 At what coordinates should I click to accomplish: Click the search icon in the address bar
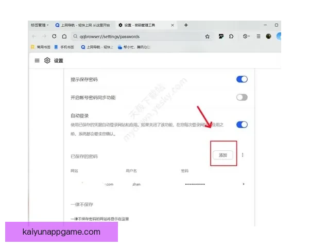click(x=75, y=37)
